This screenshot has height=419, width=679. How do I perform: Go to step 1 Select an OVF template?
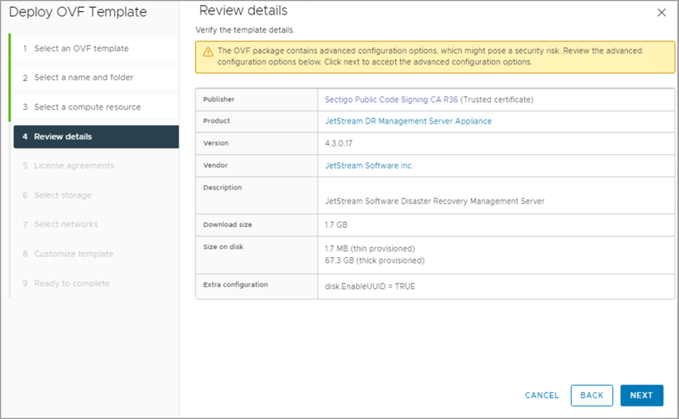(x=81, y=48)
